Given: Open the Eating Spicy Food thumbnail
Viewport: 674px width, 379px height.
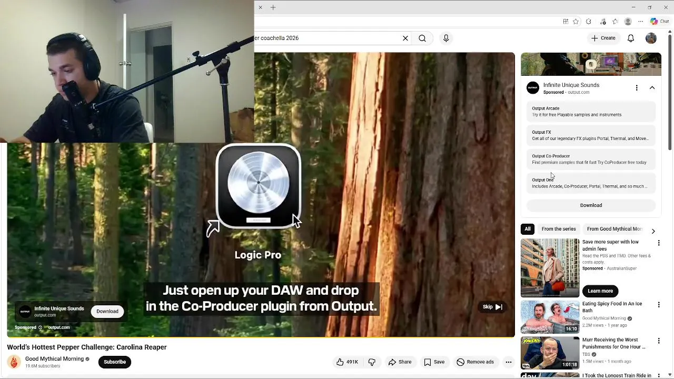Looking at the screenshot, I should (x=550, y=317).
